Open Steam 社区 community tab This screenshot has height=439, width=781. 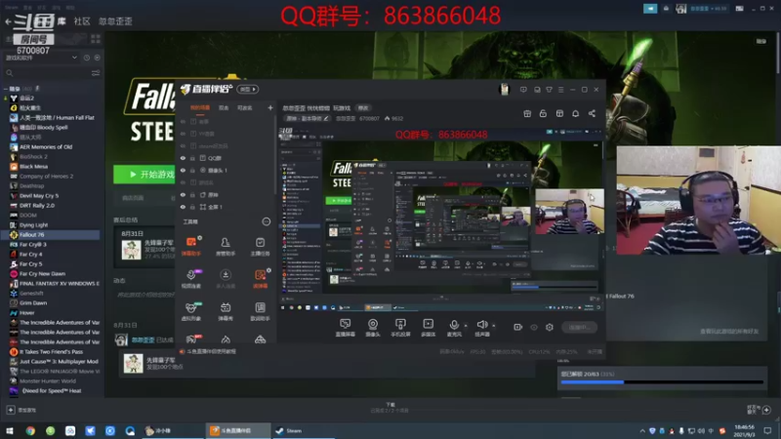[82, 21]
